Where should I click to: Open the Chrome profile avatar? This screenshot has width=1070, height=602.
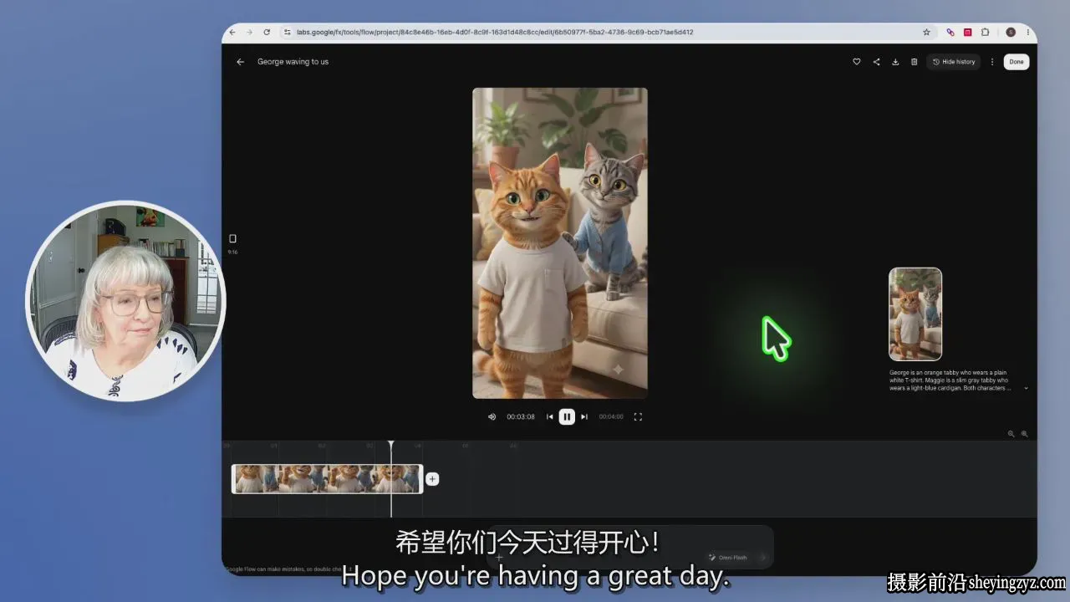pos(1011,33)
